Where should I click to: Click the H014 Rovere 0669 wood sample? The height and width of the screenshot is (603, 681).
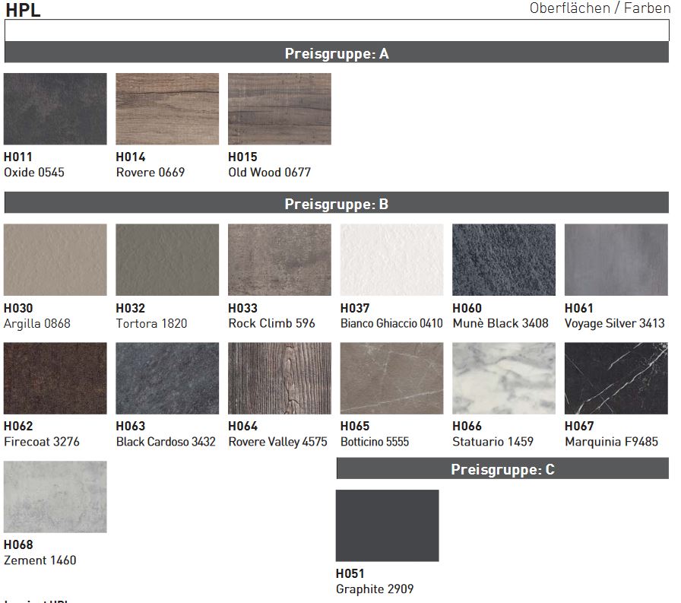pos(167,109)
